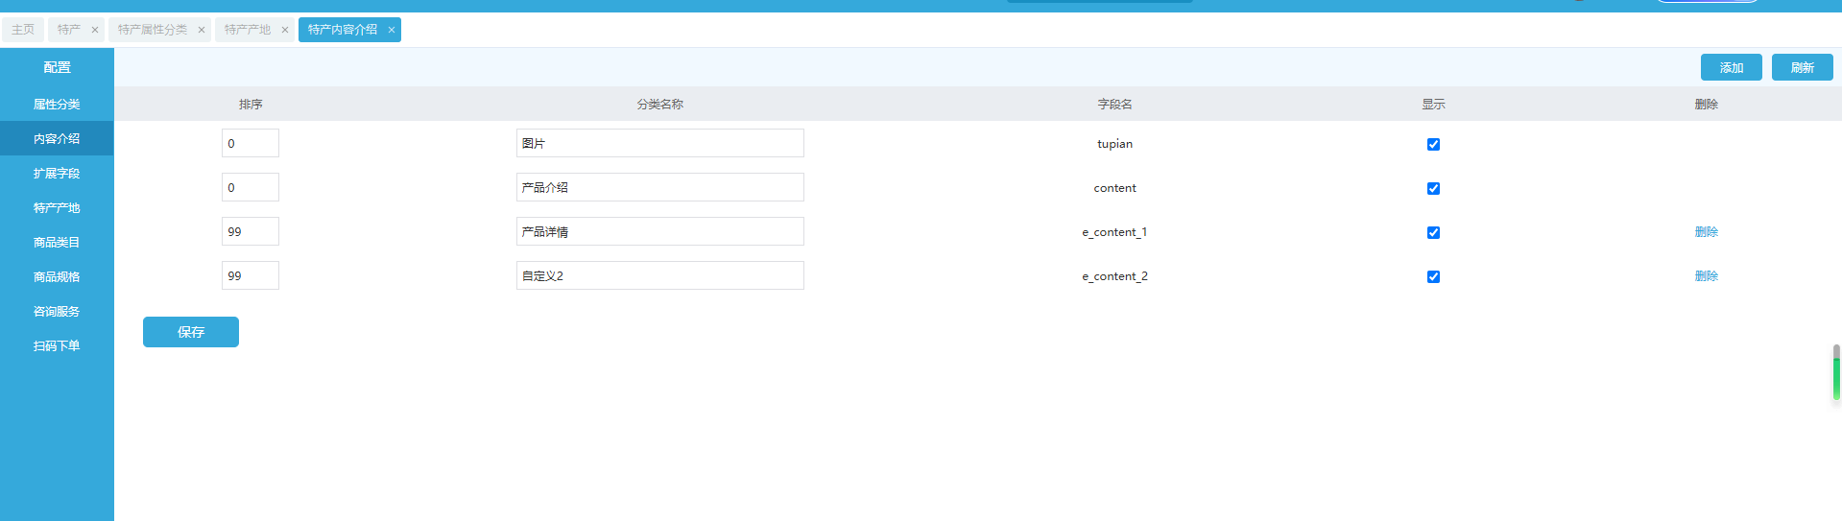The width and height of the screenshot is (1842, 521).
Task: Open 扫码下单 sidebar item
Action: coord(57,346)
